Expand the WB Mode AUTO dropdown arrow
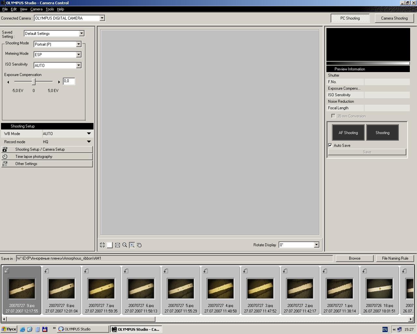Screen dimensions: 417x334 click(89, 134)
